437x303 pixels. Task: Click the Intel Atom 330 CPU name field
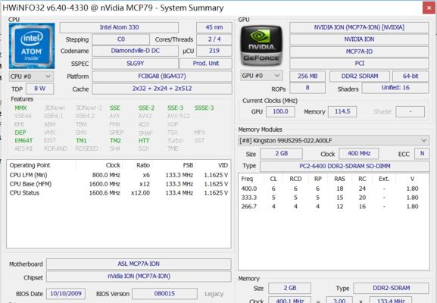tap(119, 27)
